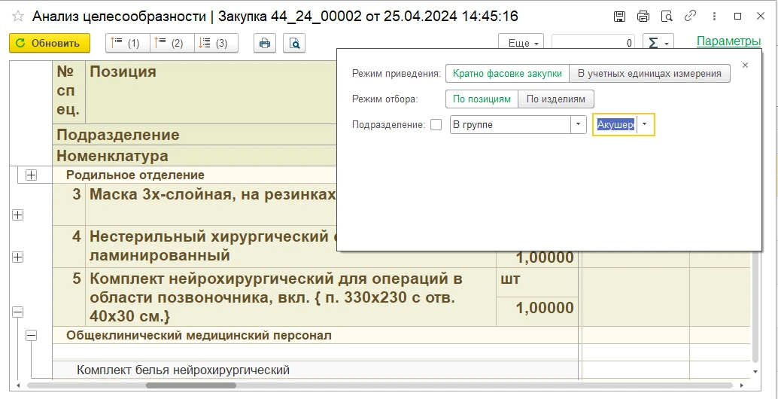Image resolution: width=778 pixels, height=399 pixels.
Task: Click the sum value field showing 0
Action: [594, 43]
